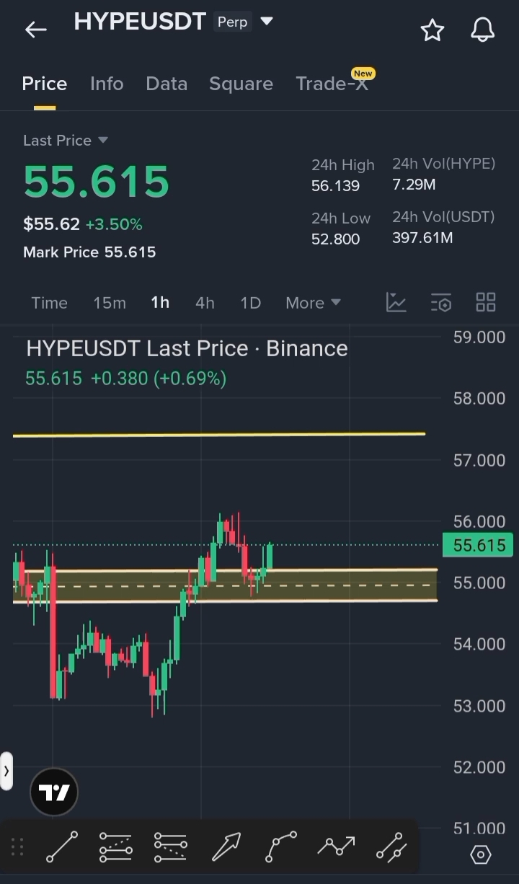
Task: Click the TradingView logo button
Action: point(53,792)
